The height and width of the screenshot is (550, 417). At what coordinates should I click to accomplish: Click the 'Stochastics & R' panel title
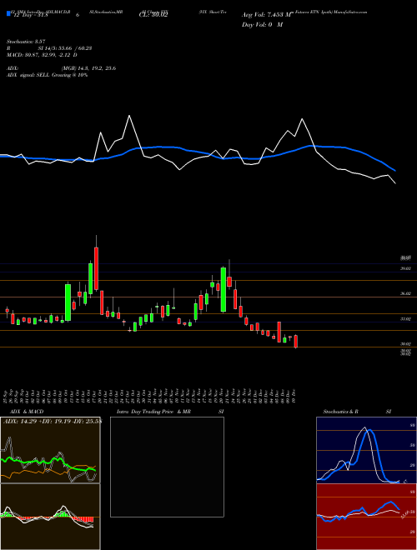coord(340,412)
